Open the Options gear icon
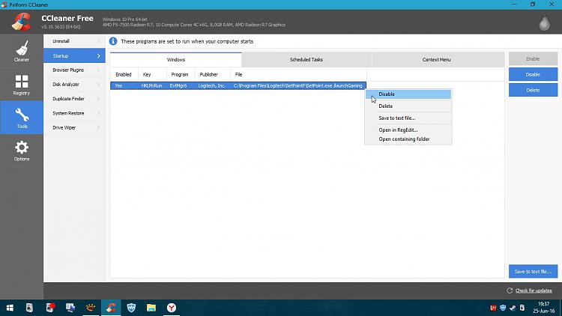This screenshot has height=316, width=562. point(22,148)
